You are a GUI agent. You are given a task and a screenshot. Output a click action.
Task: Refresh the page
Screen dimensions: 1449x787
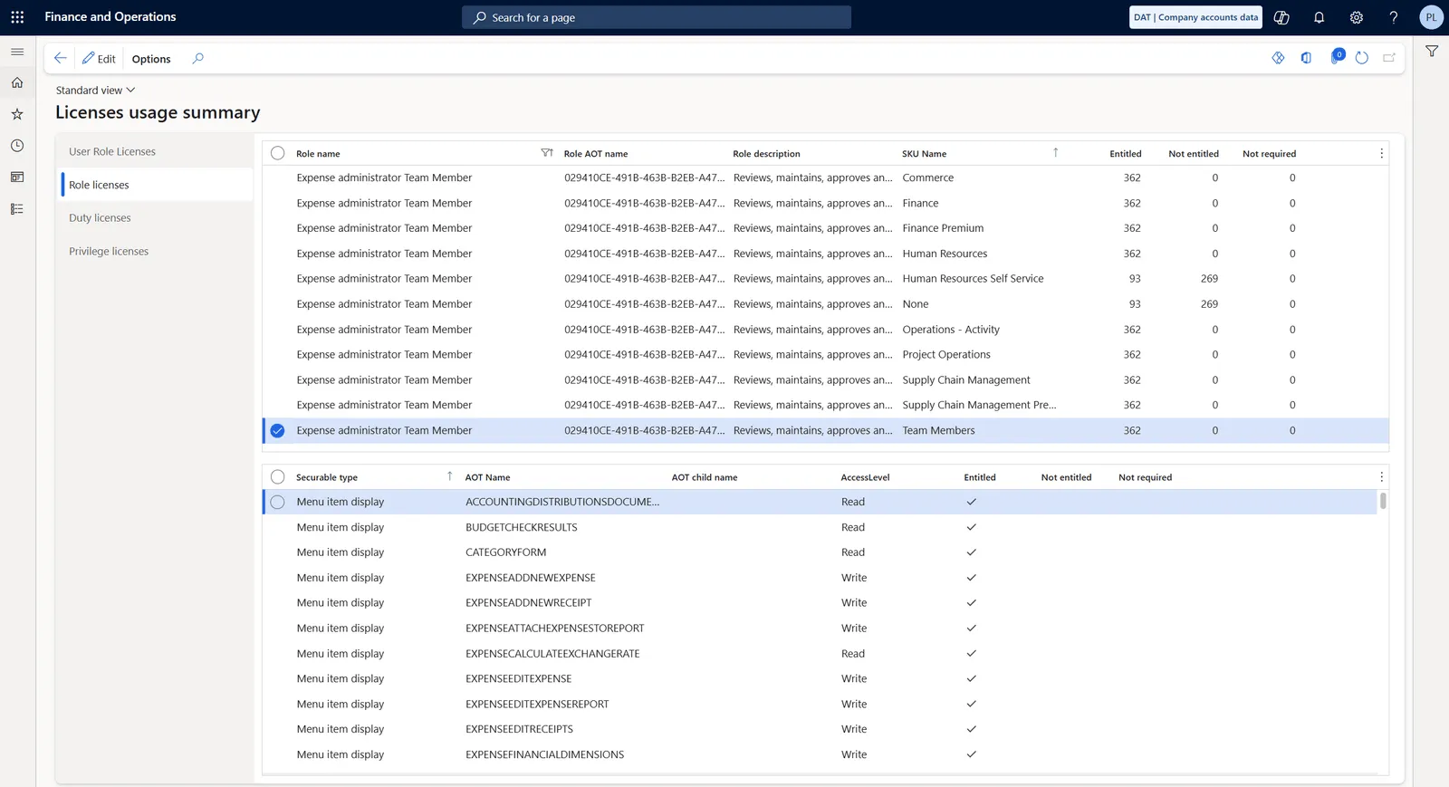[1361, 58]
